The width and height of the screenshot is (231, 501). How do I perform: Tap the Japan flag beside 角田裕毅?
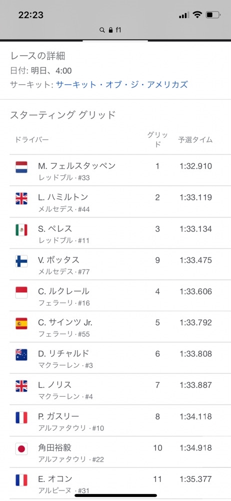tap(21, 449)
